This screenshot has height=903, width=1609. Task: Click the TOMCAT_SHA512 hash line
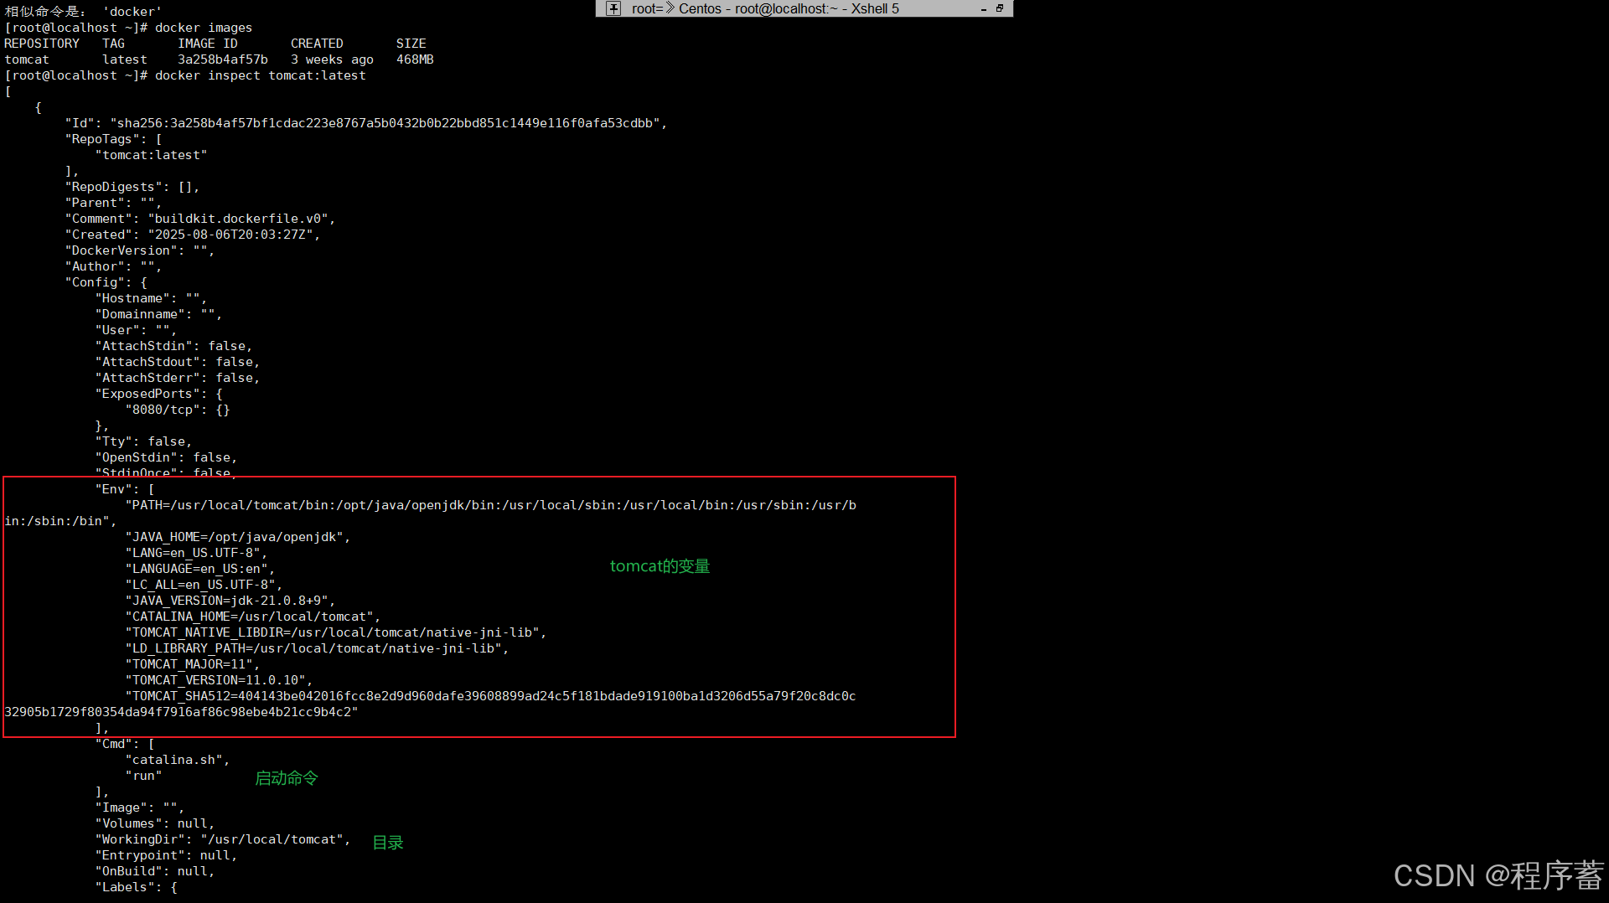tap(491, 696)
